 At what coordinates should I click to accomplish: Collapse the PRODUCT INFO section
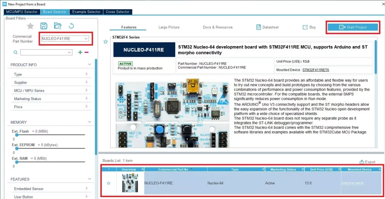(x=89, y=64)
